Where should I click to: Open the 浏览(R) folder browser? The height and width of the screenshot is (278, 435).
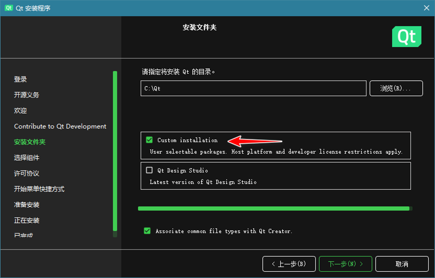pyautogui.click(x=396, y=88)
